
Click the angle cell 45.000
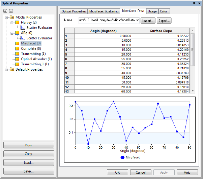pyautogui.click(x=103, y=78)
